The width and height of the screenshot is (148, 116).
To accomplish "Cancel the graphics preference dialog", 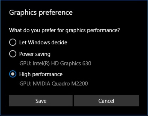I will (106, 101).
